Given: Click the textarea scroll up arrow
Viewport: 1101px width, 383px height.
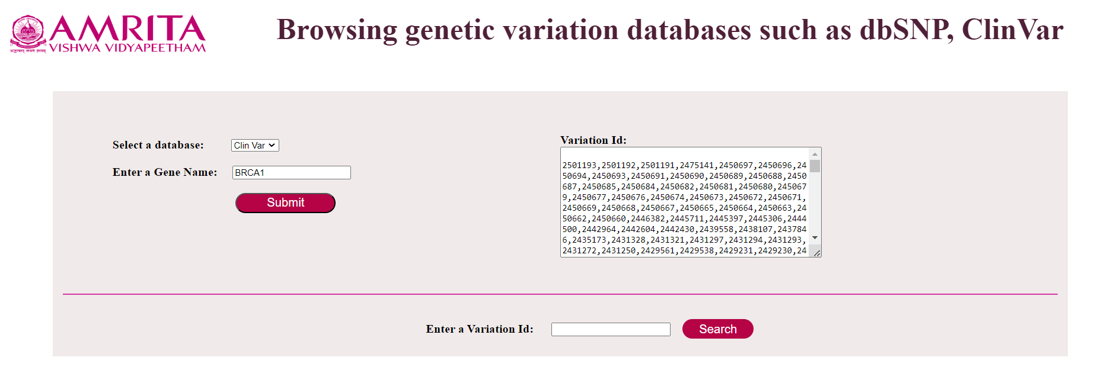Looking at the screenshot, I should [815, 154].
